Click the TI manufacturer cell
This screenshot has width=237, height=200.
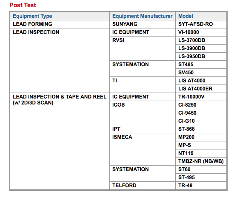point(143,85)
